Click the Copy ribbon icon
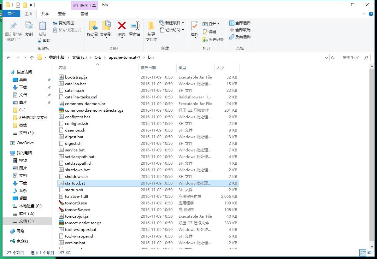377x259 pixels. point(29,26)
